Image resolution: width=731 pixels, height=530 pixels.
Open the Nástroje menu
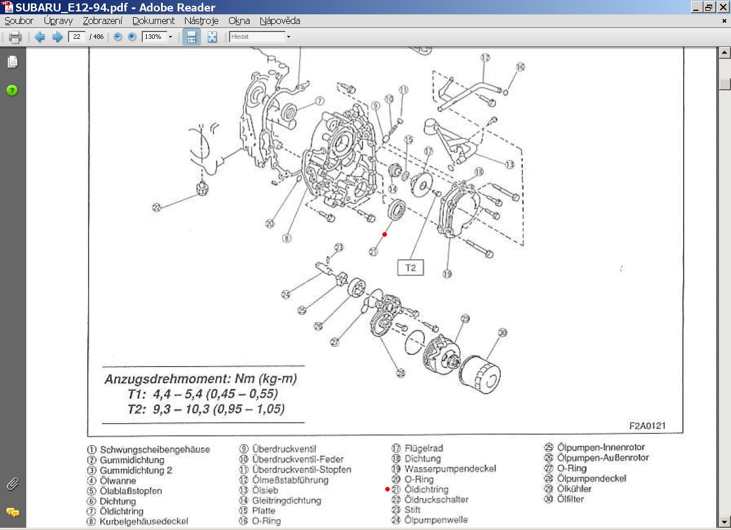[x=201, y=21]
